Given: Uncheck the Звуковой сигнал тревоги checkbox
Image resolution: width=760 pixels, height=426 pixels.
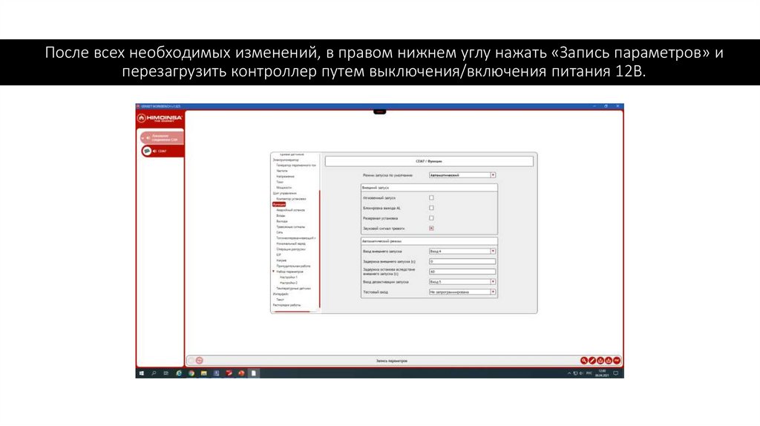Looking at the screenshot, I should point(431,229).
